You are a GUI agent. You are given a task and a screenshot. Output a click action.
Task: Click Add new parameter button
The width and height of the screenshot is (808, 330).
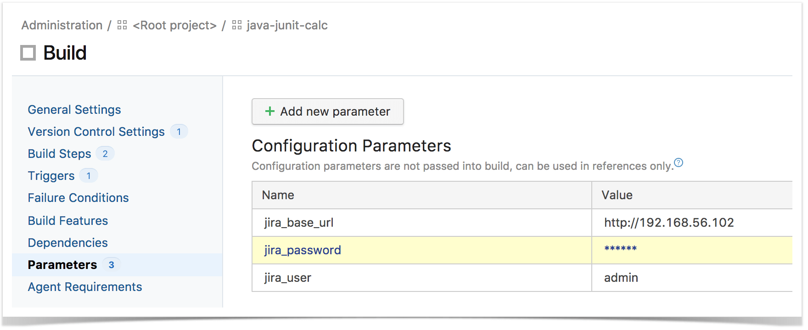click(x=328, y=112)
